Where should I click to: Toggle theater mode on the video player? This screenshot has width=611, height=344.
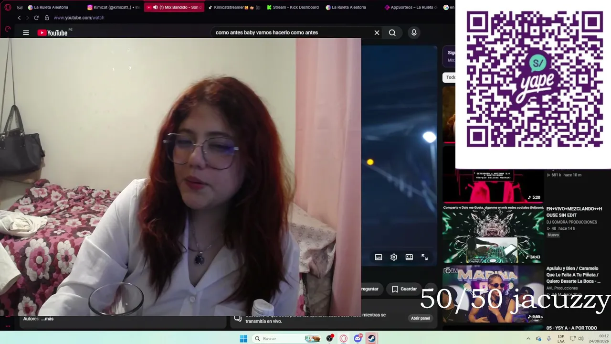point(409,257)
